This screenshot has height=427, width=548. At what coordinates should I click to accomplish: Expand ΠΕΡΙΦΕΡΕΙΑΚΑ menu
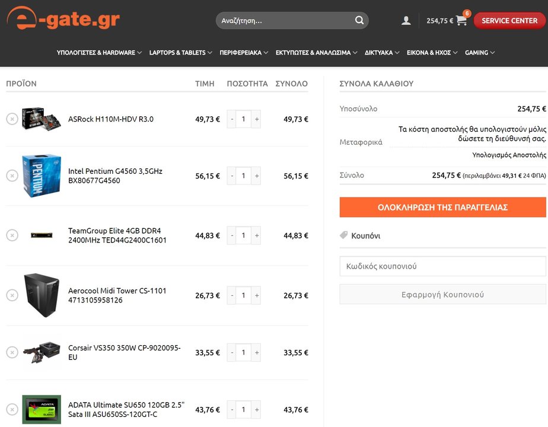[x=244, y=52]
